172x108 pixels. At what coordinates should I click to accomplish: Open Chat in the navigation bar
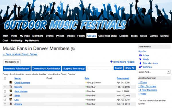(x=5, y=40)
